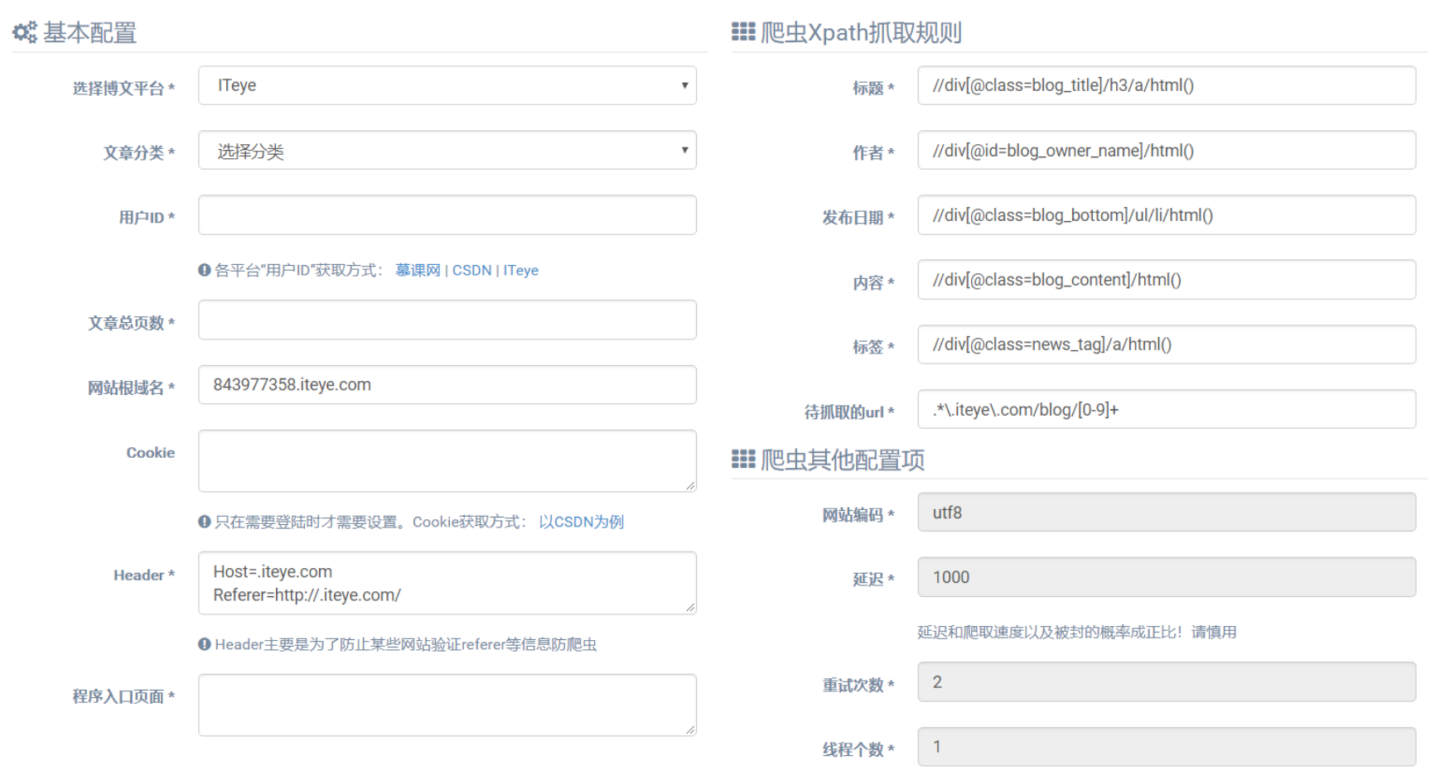This screenshot has width=1445, height=775.
Task: Click the info icon in the Cookie hint text
Action: [x=204, y=522]
